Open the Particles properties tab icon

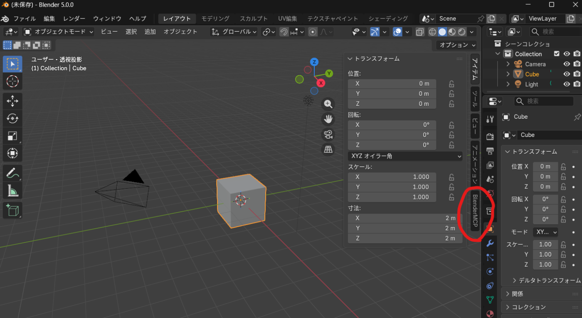(490, 257)
